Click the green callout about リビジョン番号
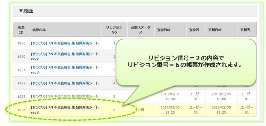This screenshot has width=266, height=126. point(186,62)
